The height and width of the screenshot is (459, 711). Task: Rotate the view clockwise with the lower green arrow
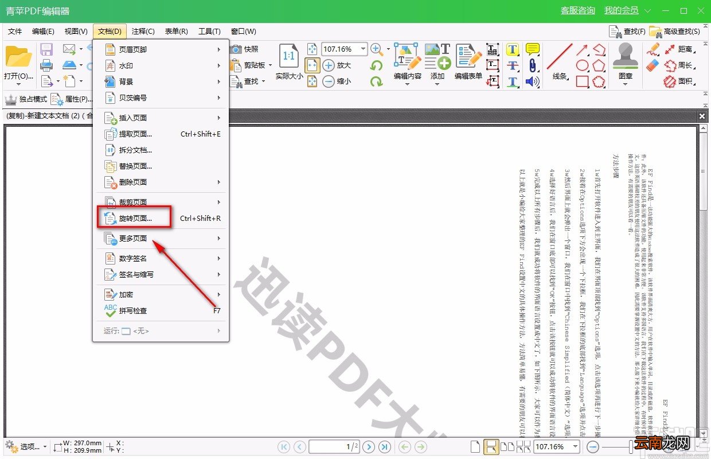click(x=377, y=81)
